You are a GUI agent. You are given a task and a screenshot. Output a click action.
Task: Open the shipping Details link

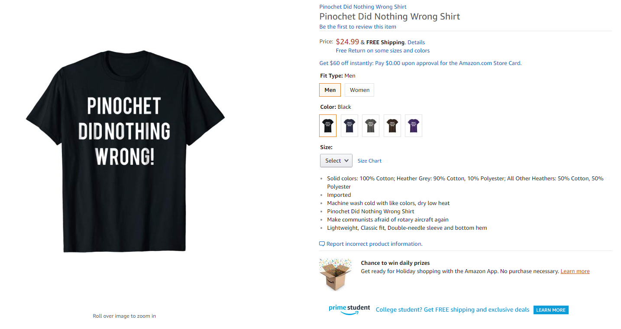(416, 42)
